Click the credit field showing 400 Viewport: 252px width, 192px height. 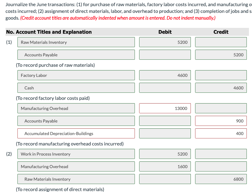pos(221,134)
